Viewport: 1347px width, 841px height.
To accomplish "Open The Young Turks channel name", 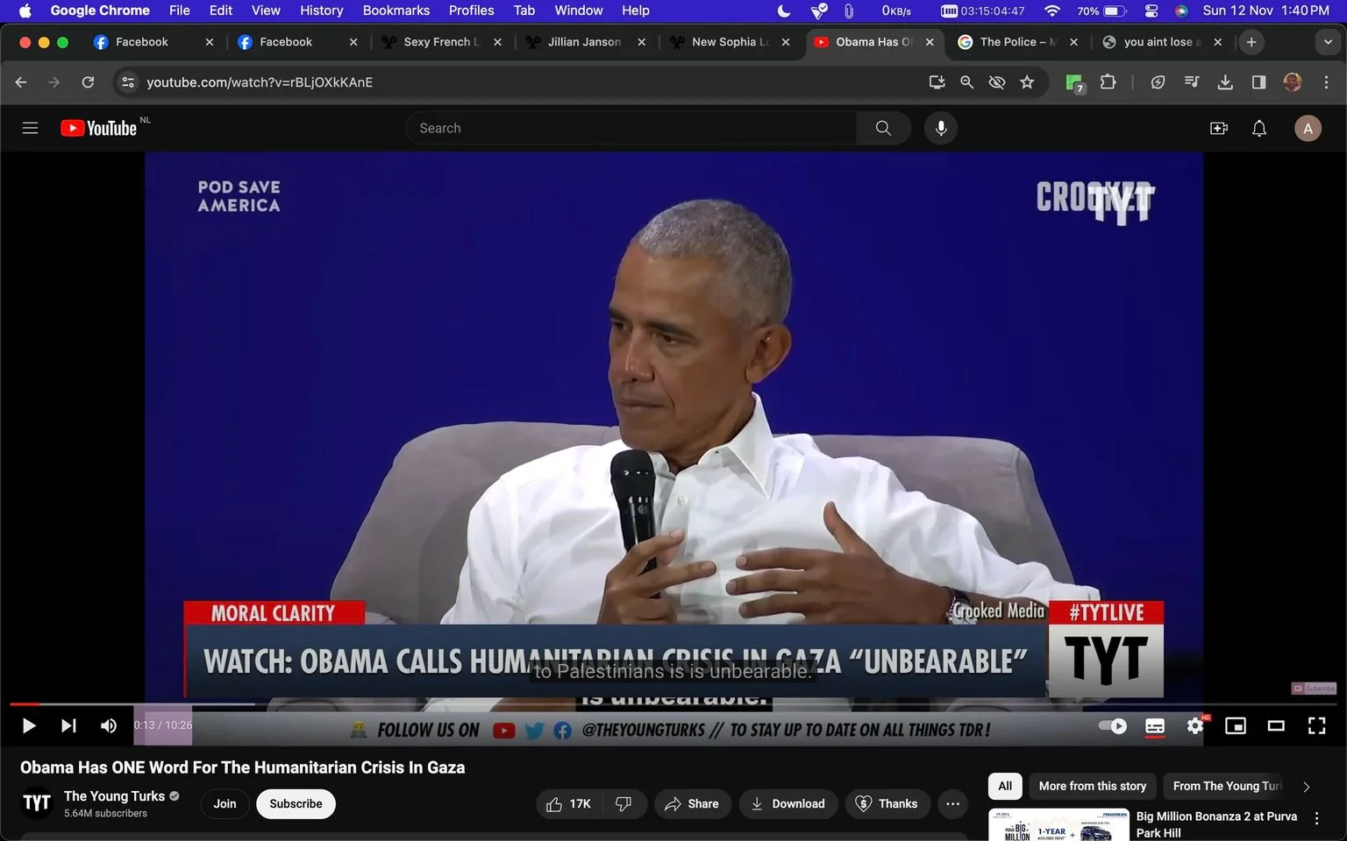I will 114,795.
